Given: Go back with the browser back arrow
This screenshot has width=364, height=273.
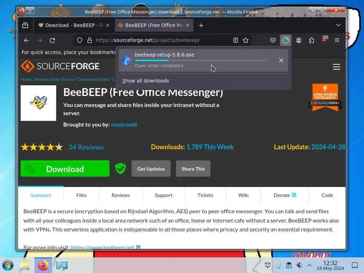Looking at the screenshot, I should [x=27, y=41].
